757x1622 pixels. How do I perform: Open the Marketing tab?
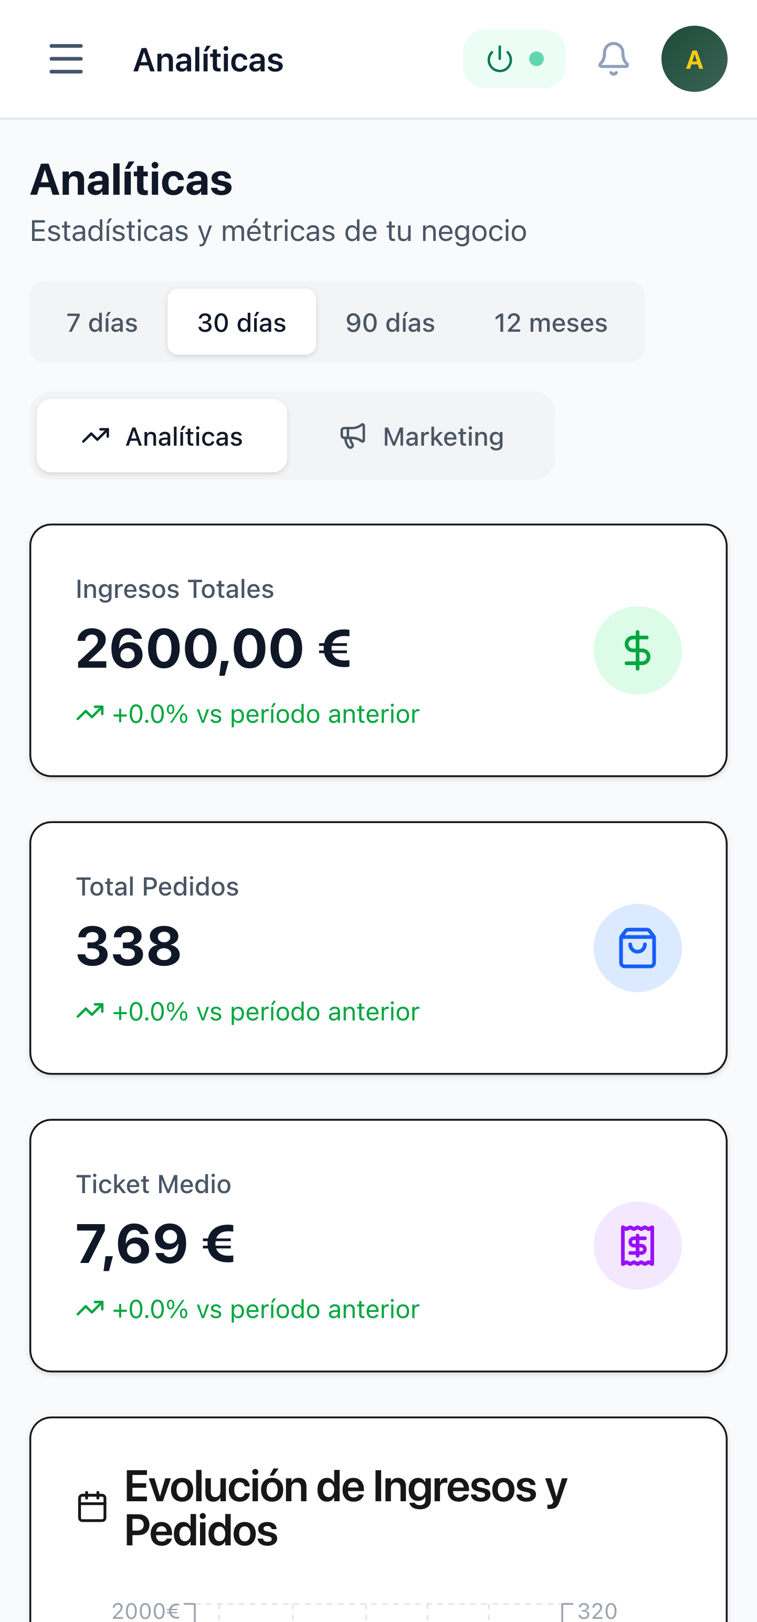422,436
